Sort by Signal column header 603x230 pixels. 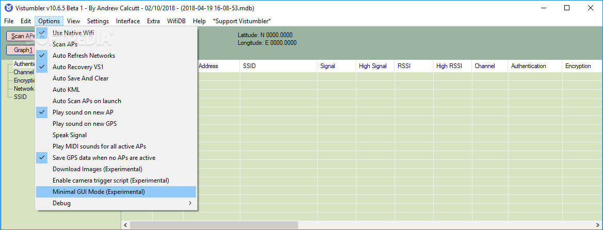point(336,66)
